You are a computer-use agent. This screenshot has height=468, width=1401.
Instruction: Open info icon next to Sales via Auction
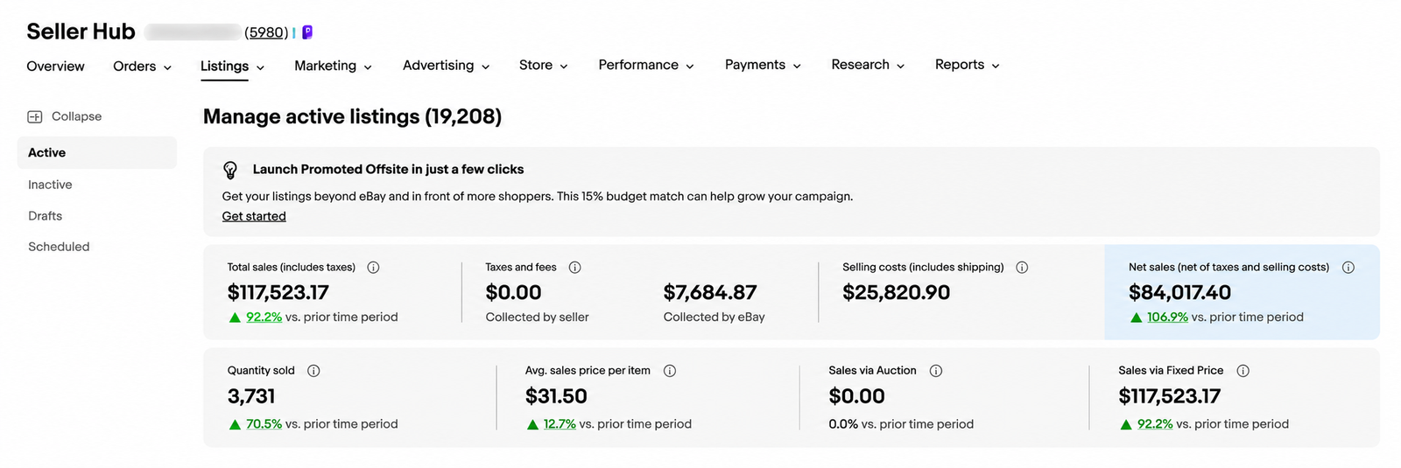click(936, 371)
